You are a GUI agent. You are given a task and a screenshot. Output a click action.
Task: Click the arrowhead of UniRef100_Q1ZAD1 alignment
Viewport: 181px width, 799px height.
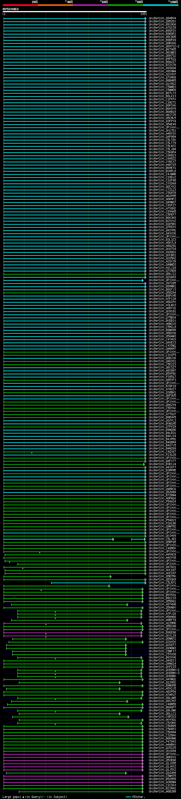click(x=120, y=683)
